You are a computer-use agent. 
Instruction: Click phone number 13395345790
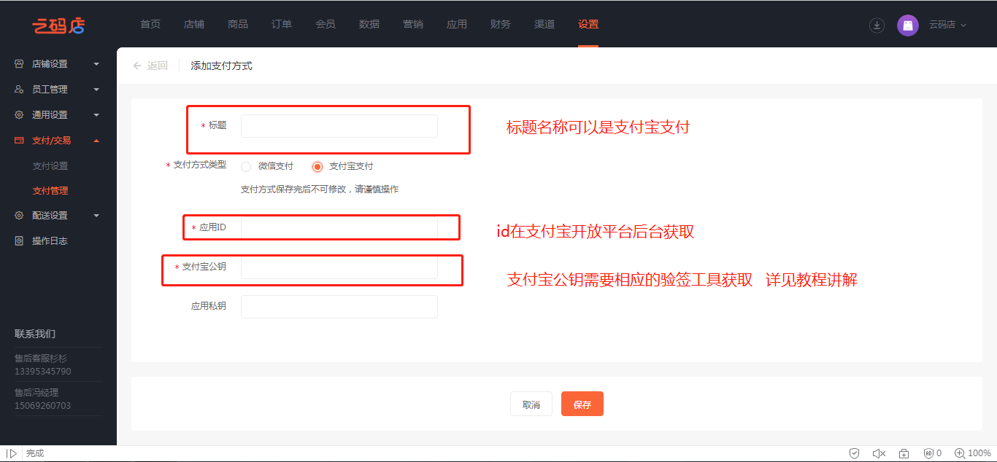pyautogui.click(x=43, y=372)
